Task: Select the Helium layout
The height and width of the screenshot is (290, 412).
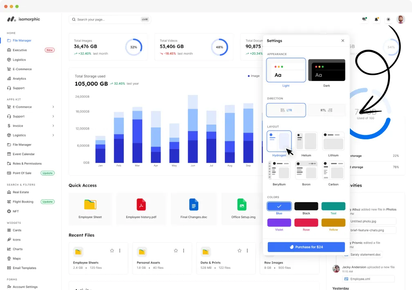Action: click(307, 141)
